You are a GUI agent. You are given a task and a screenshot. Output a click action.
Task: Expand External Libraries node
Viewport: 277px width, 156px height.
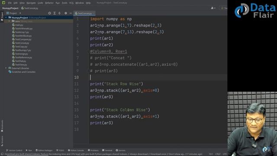tap(6, 68)
